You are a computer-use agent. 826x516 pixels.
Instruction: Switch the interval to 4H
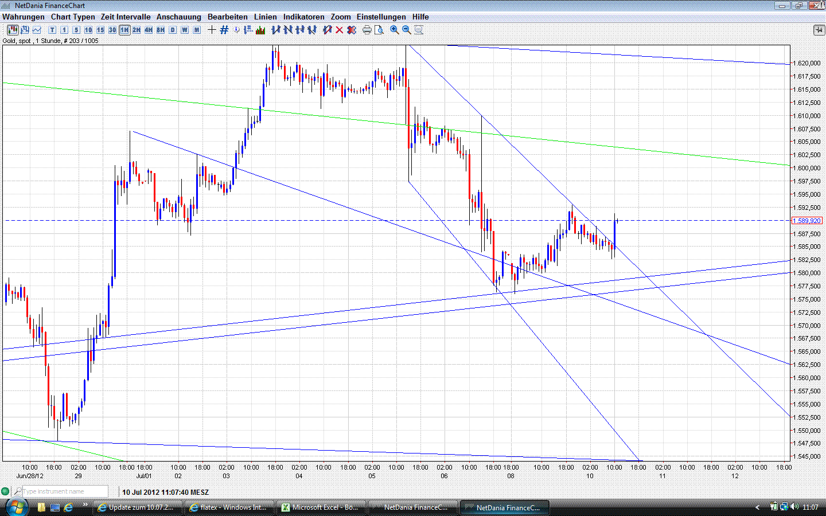(148, 30)
